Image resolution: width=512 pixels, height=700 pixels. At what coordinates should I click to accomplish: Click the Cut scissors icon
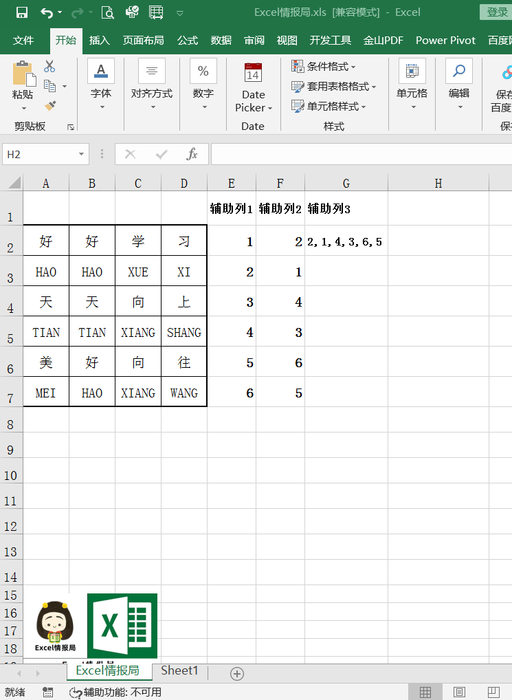49,67
